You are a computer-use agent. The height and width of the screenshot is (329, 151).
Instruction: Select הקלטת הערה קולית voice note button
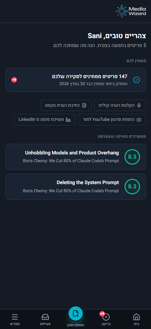(120, 105)
